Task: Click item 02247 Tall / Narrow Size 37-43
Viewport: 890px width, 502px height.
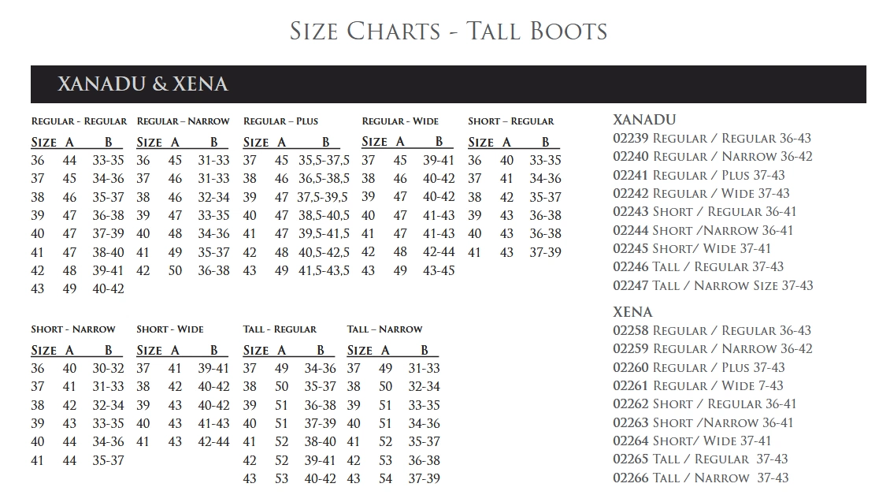Action: tap(713, 285)
